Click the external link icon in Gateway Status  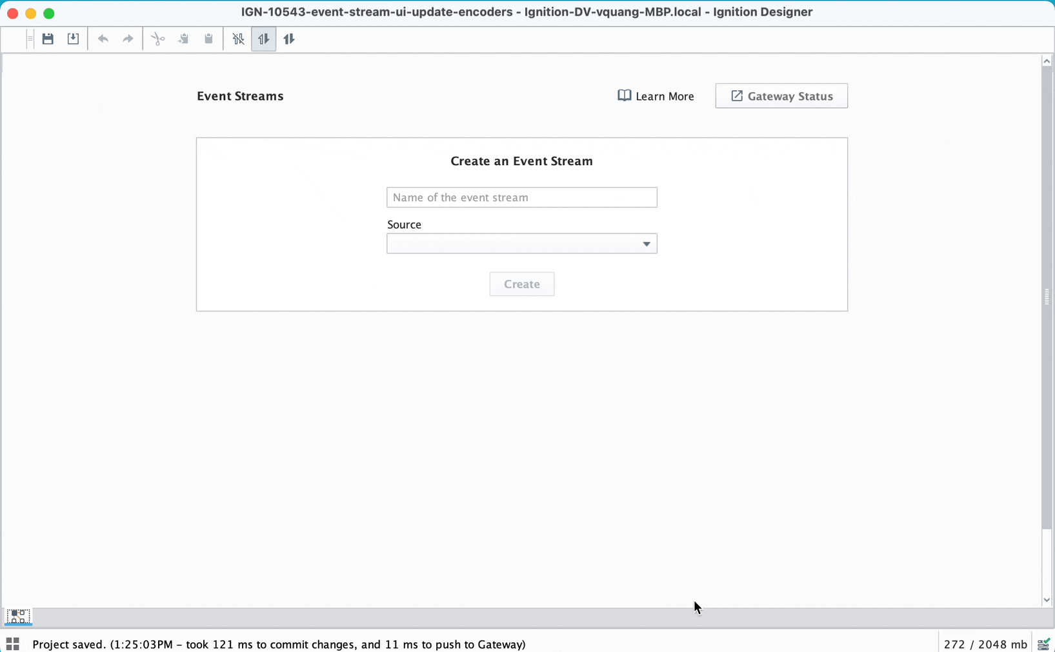tap(737, 96)
